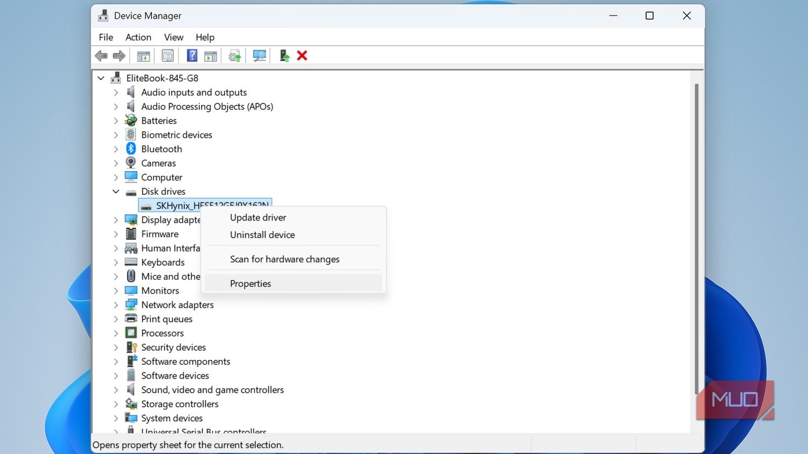The width and height of the screenshot is (808, 454).
Task: Expand Audio inputs and outputs chevron
Action: (116, 93)
